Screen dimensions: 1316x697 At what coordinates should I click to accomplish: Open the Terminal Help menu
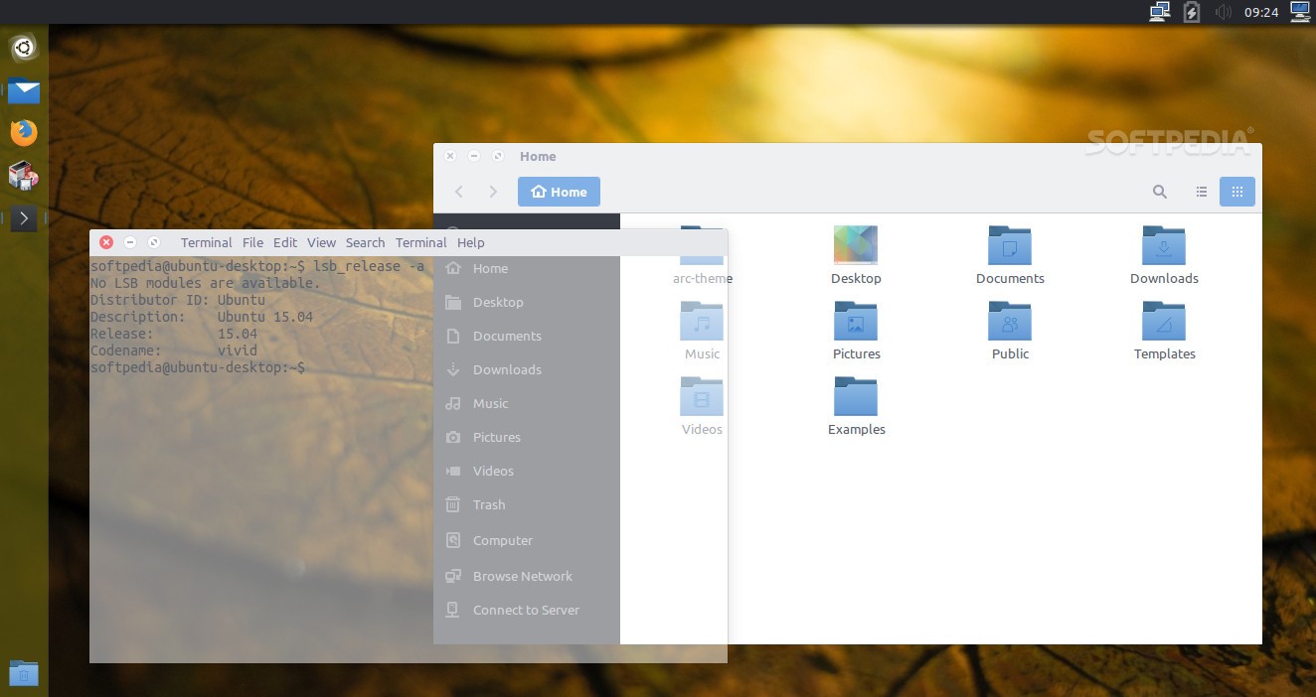[x=471, y=242]
